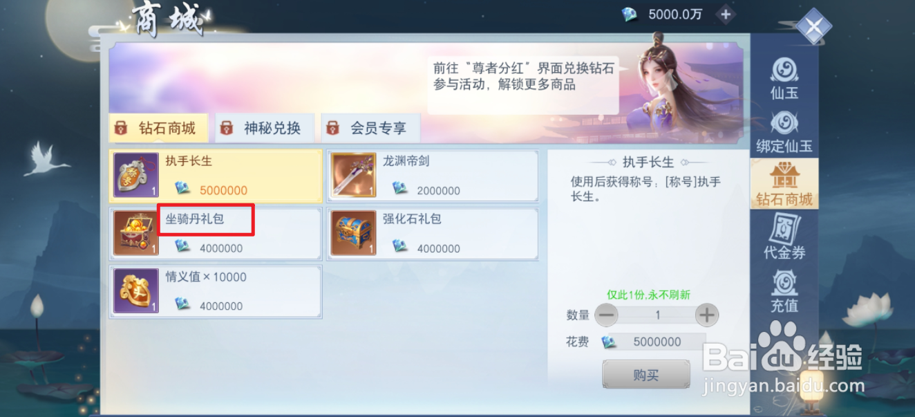The image size is (915, 417).
Task: Open the 代金券 voucher sidebar icon
Action: coord(784,237)
